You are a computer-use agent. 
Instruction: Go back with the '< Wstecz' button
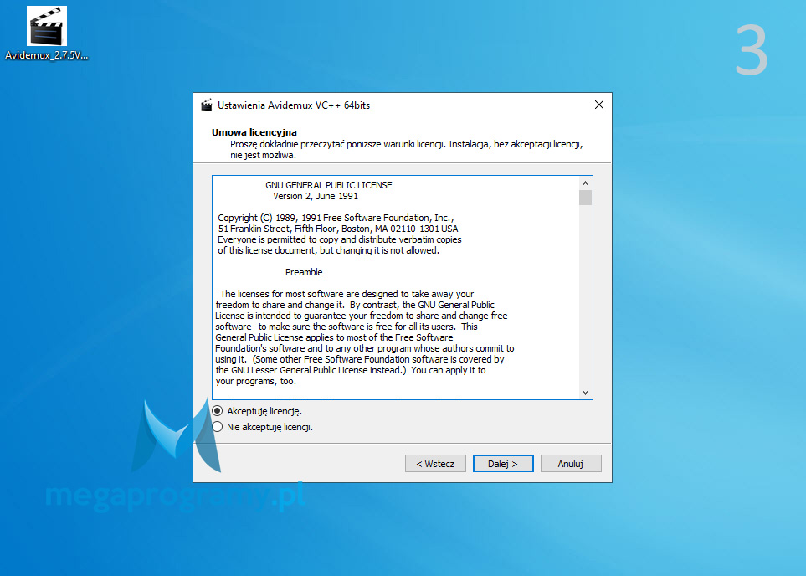[435, 463]
